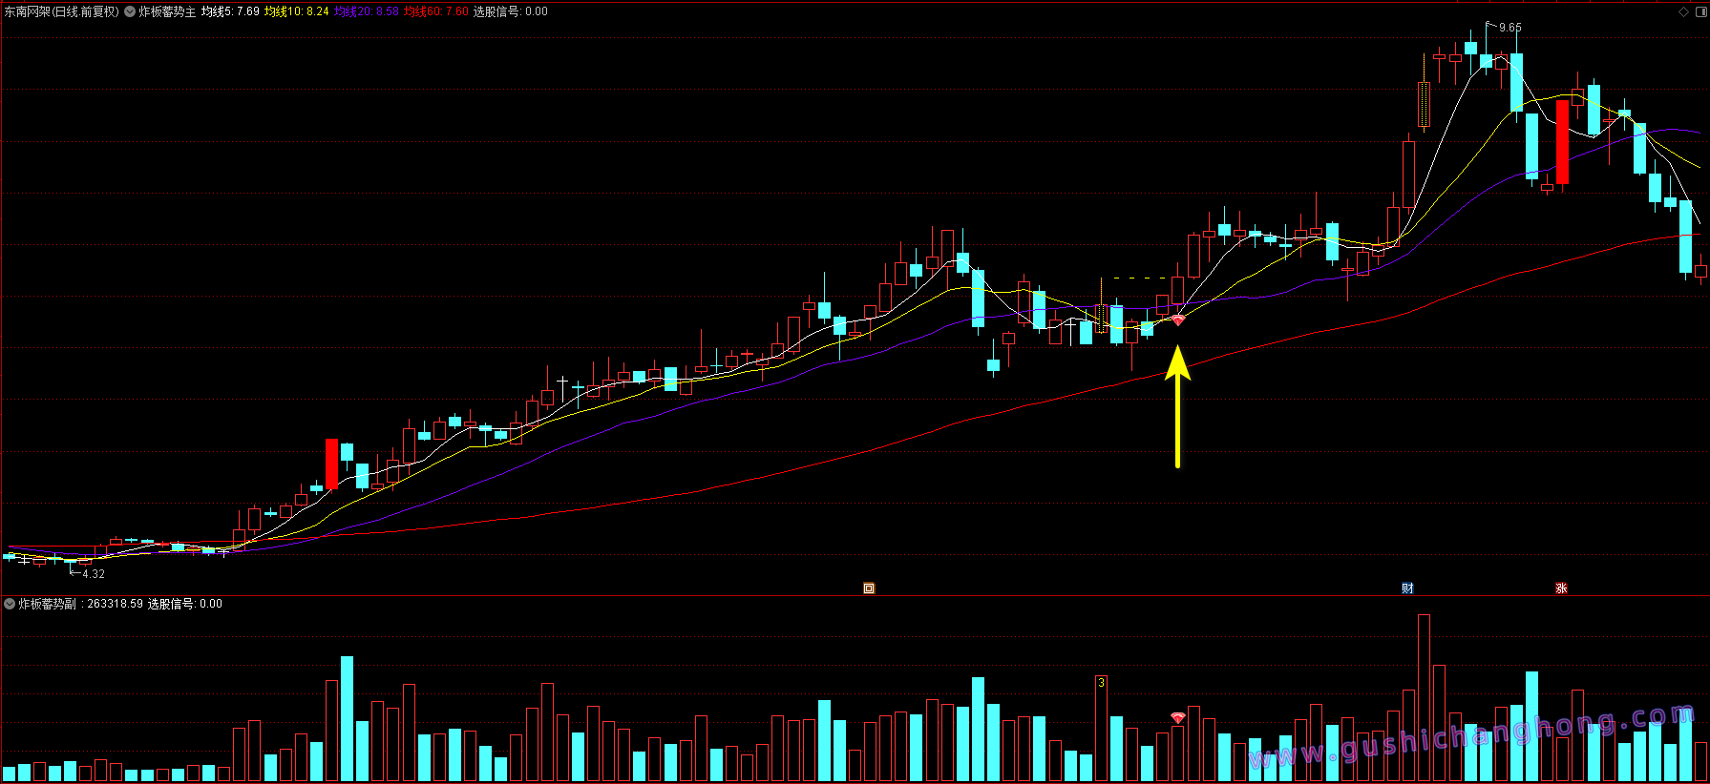Screen dimensions: 1710x784
Task: Click the orange square event marker
Action: tap(869, 588)
